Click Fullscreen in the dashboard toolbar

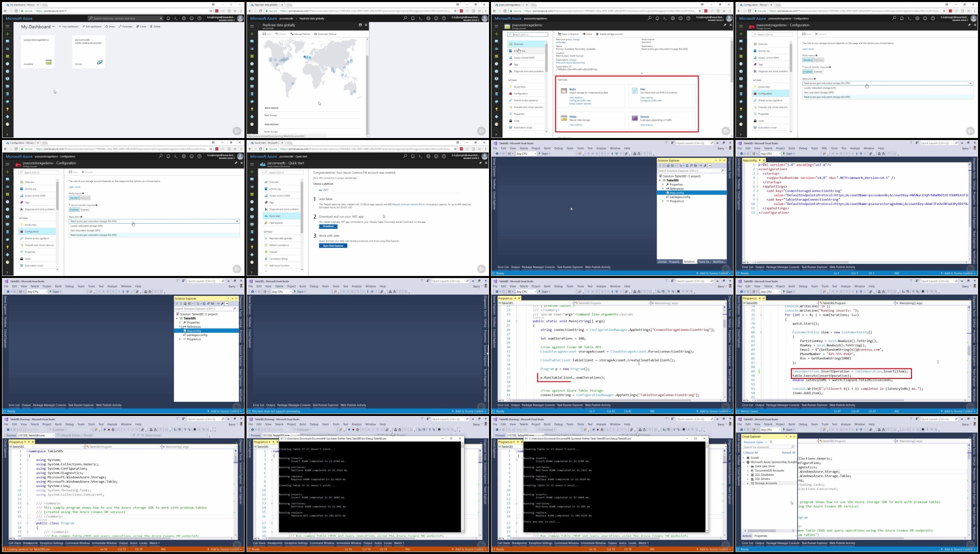126,27
